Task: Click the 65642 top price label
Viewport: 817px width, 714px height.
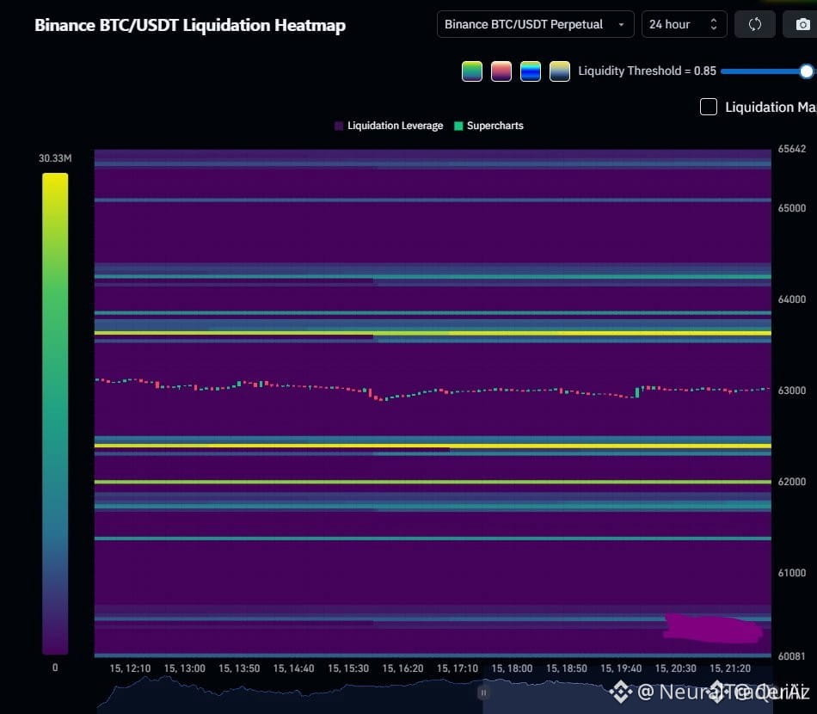Action: 791,149
